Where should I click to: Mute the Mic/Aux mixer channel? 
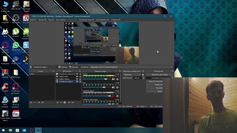tap(113, 79)
